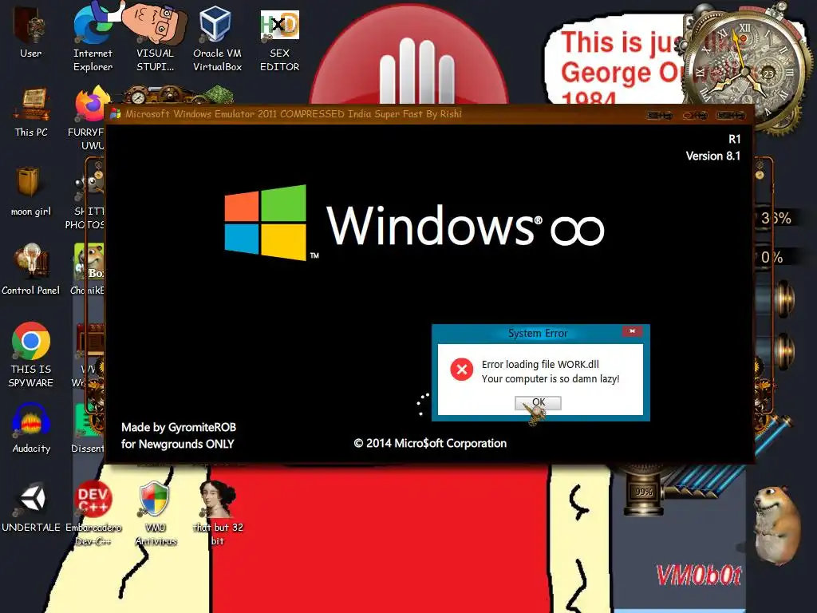Open the moon girl recycle bin icon
This screenshot has width=817, height=613.
(31, 190)
